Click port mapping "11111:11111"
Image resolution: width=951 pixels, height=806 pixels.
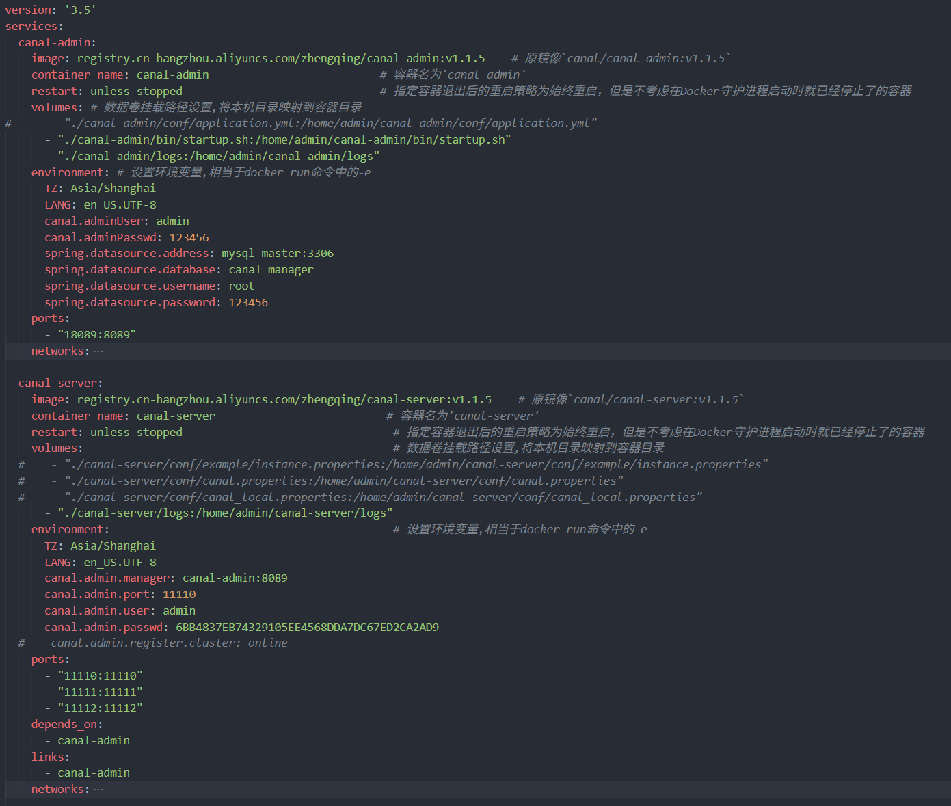101,693
